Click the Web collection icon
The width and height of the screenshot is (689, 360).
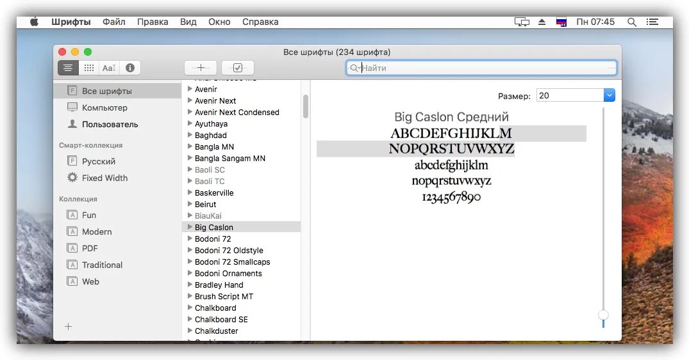coord(72,281)
